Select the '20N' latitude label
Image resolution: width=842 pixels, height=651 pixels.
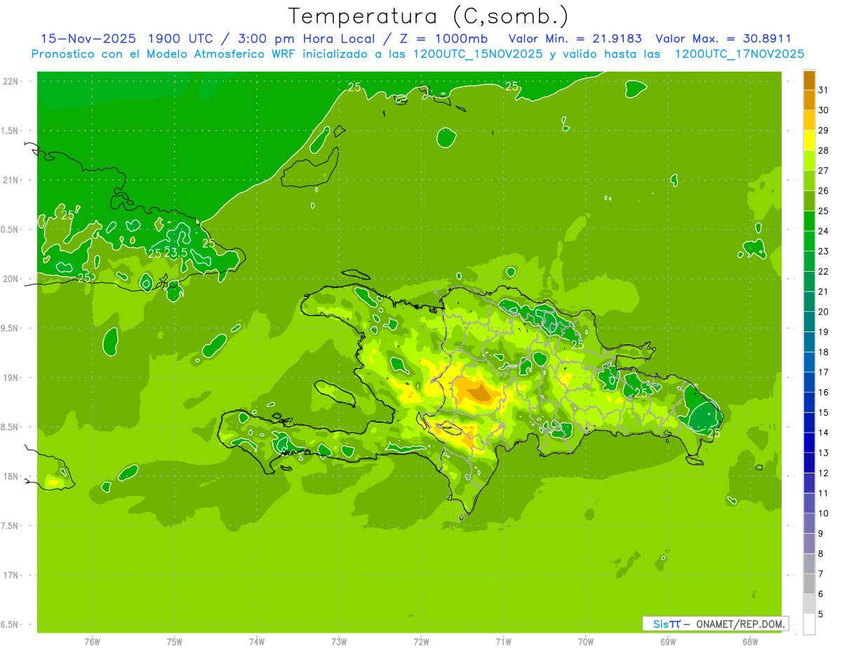11,279
